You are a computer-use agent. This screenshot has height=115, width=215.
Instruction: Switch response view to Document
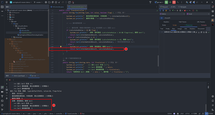pyautogui.click(x=201, y=29)
